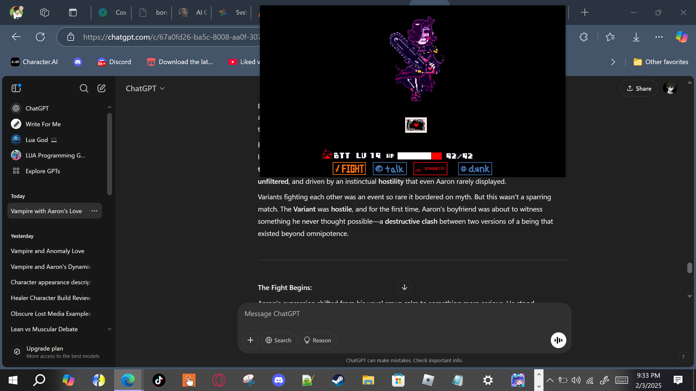Toggle the Reason option in message box
Viewport: 696px width, 391px height.
point(318,340)
